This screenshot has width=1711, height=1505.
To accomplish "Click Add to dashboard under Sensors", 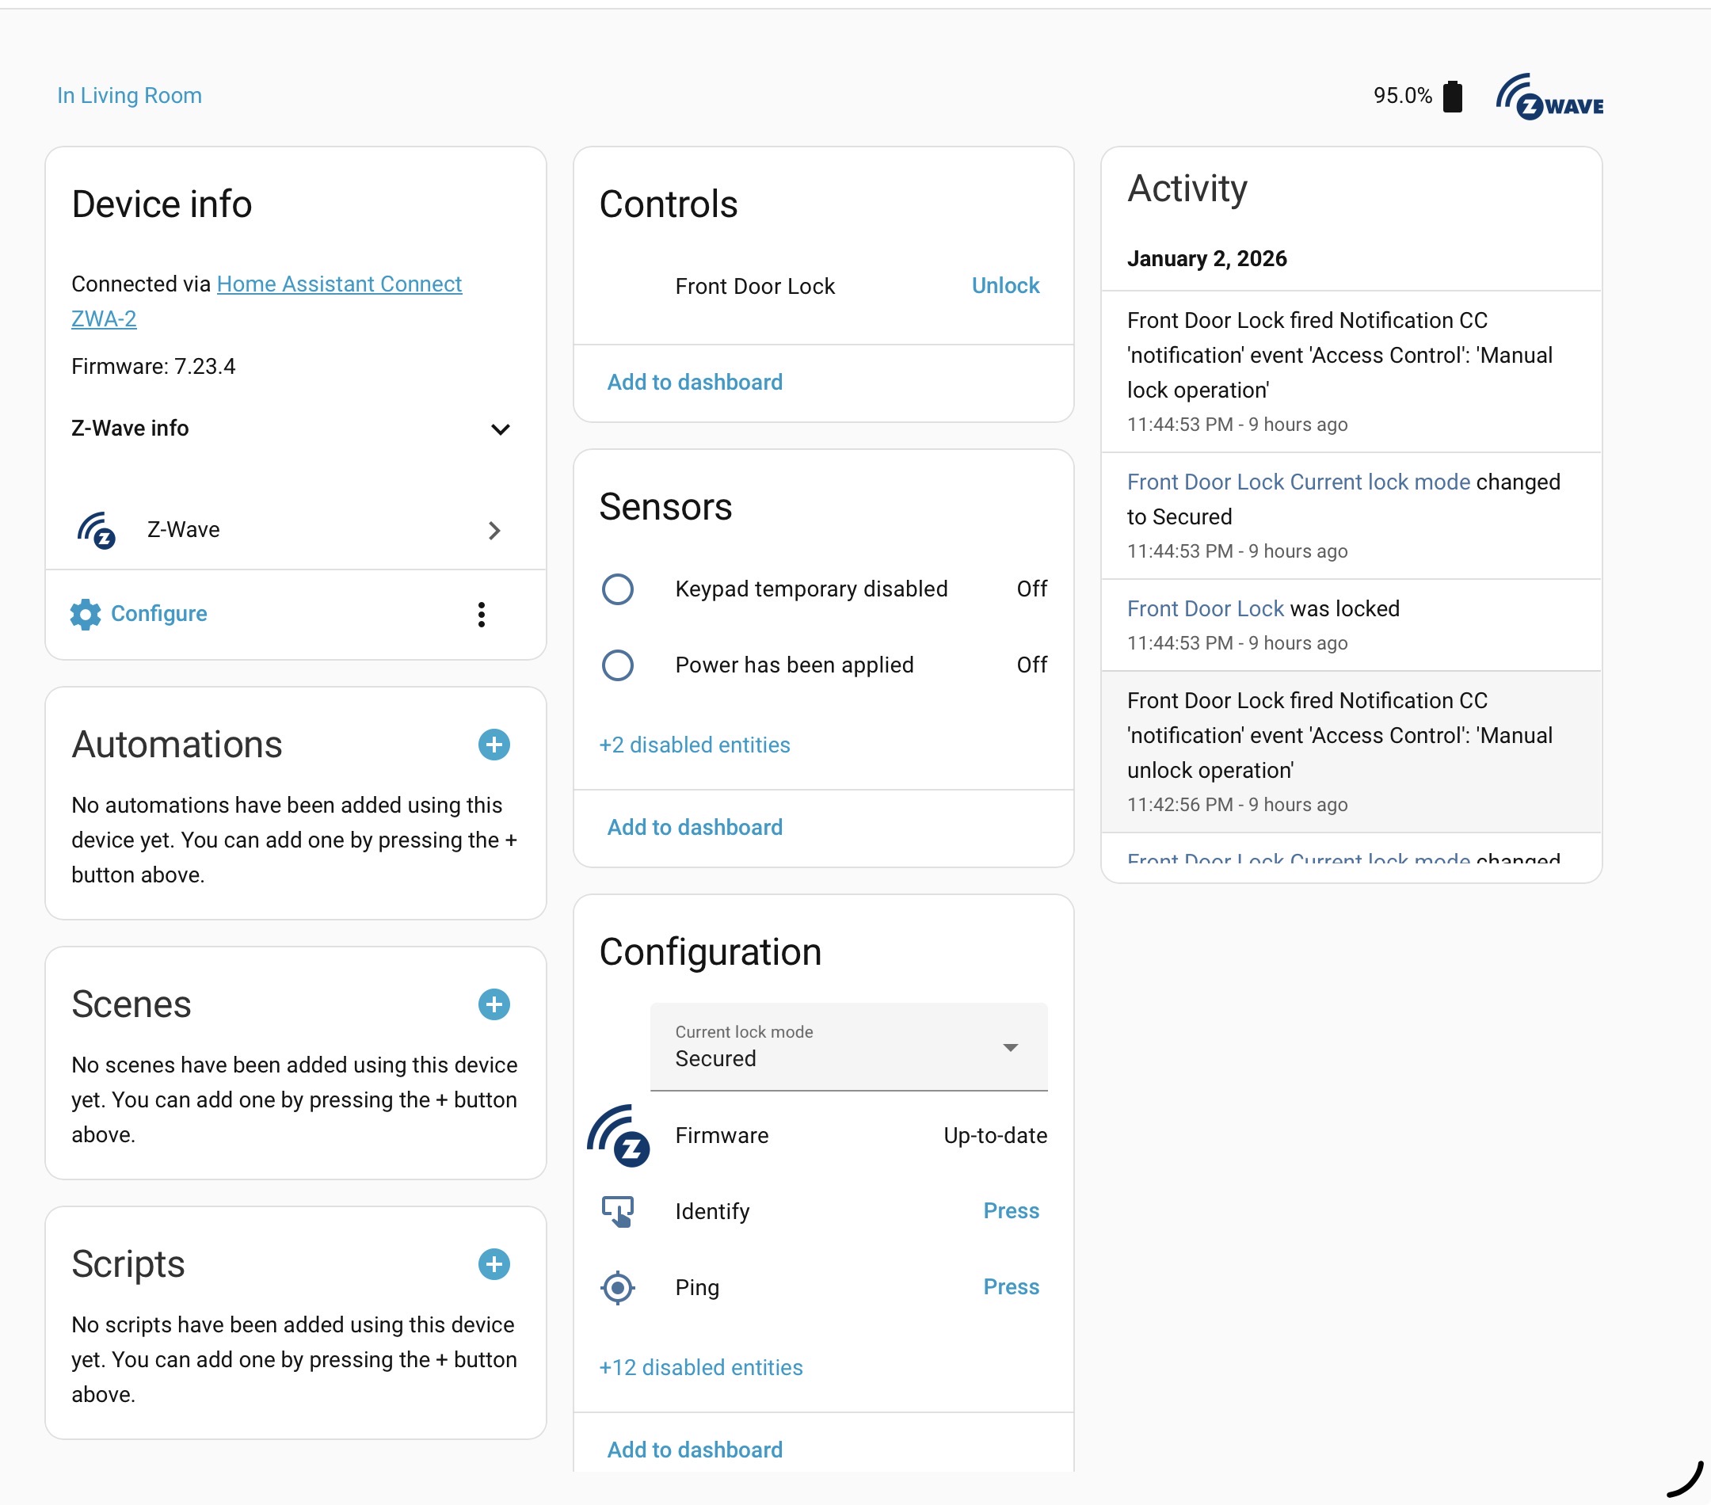I will coord(694,827).
